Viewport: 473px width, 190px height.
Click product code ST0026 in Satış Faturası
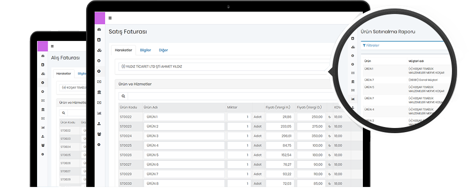pyautogui.click(x=125, y=155)
